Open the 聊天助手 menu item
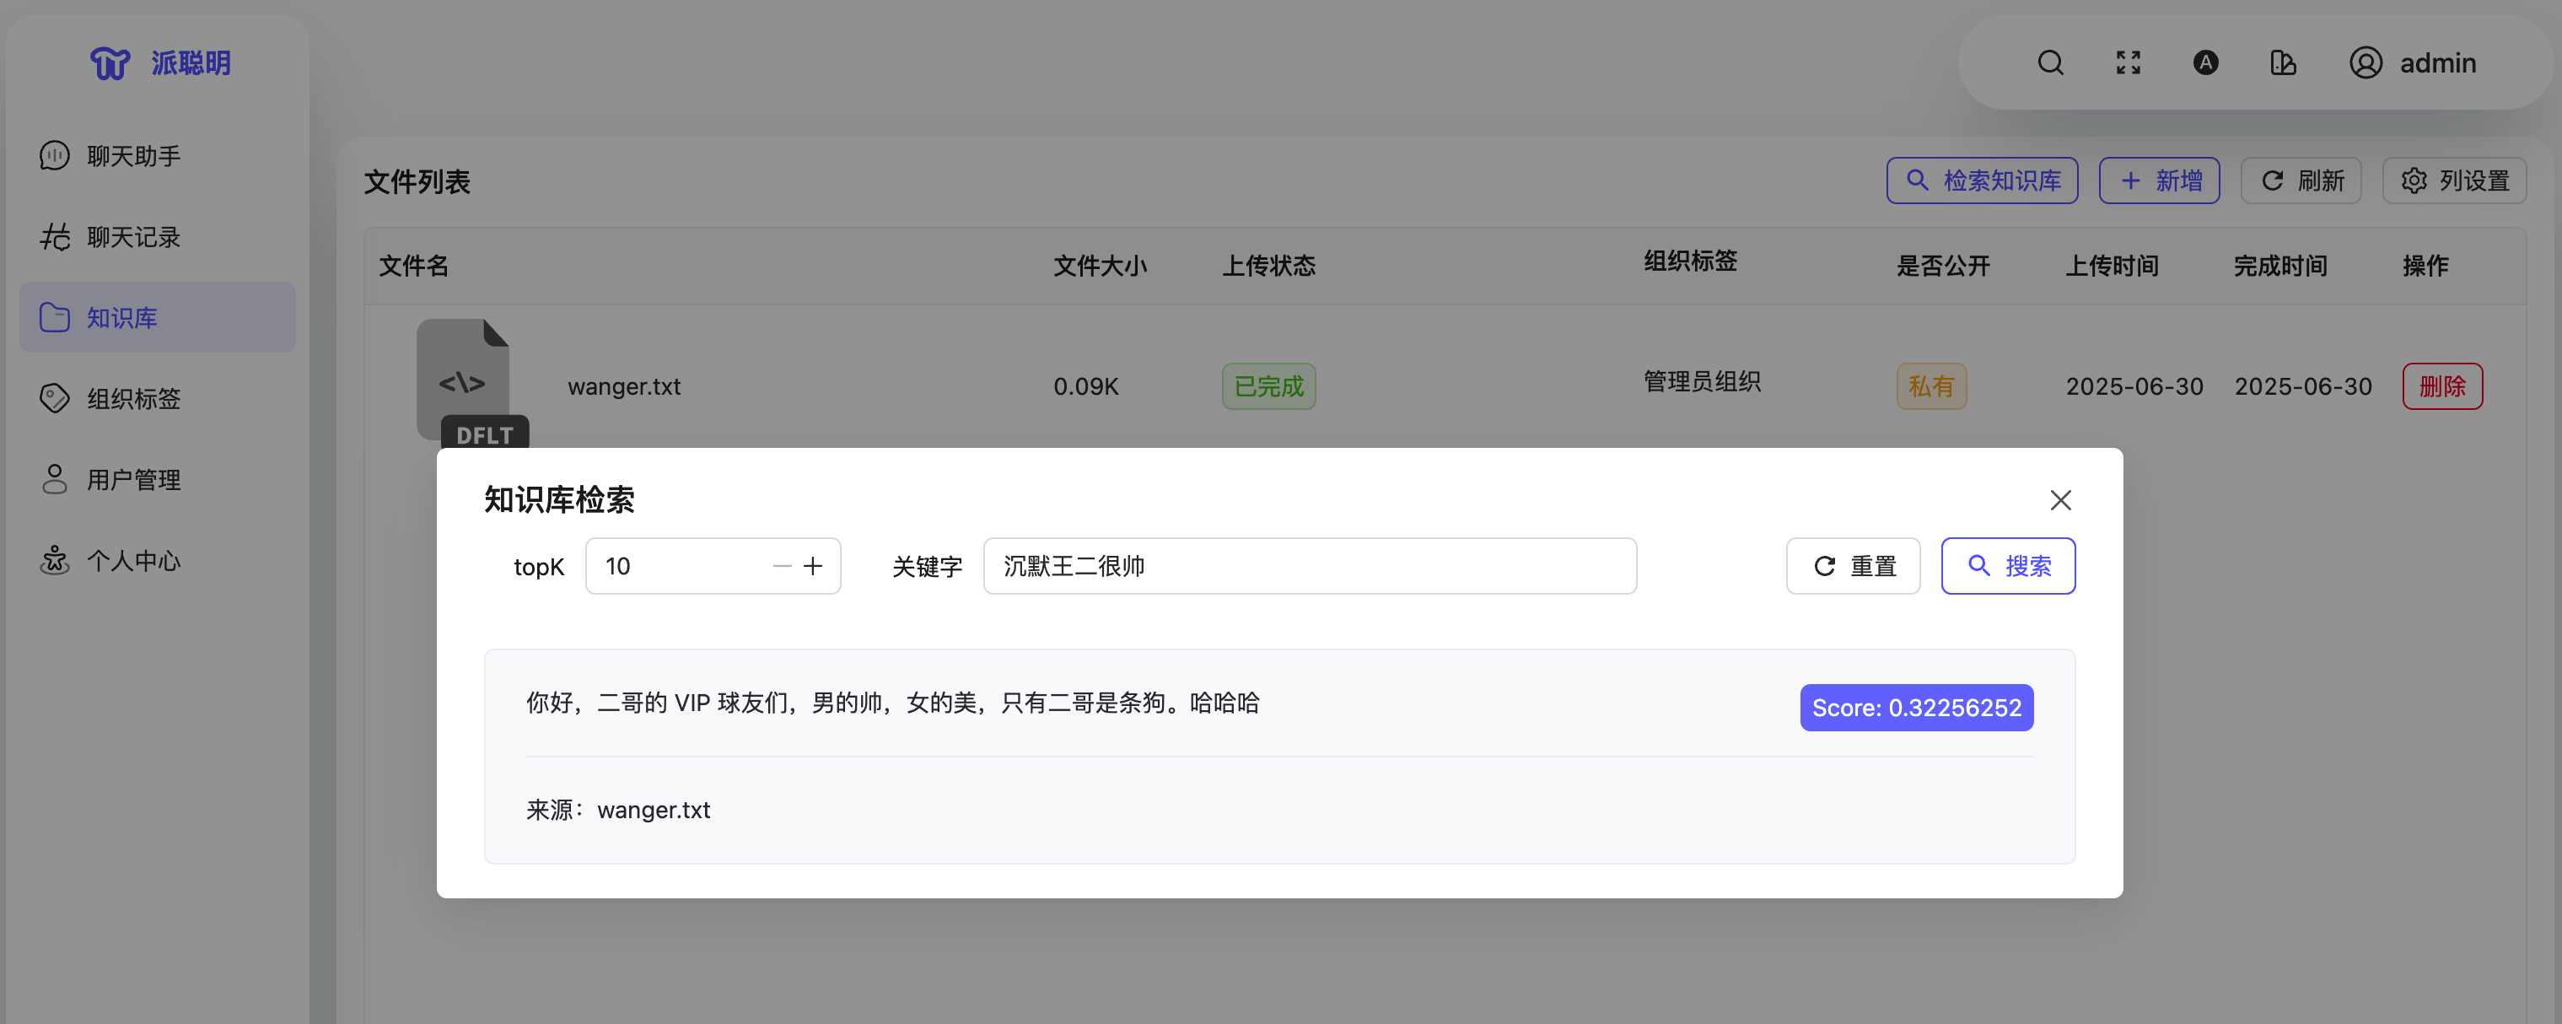The width and height of the screenshot is (2562, 1024). 133,156
